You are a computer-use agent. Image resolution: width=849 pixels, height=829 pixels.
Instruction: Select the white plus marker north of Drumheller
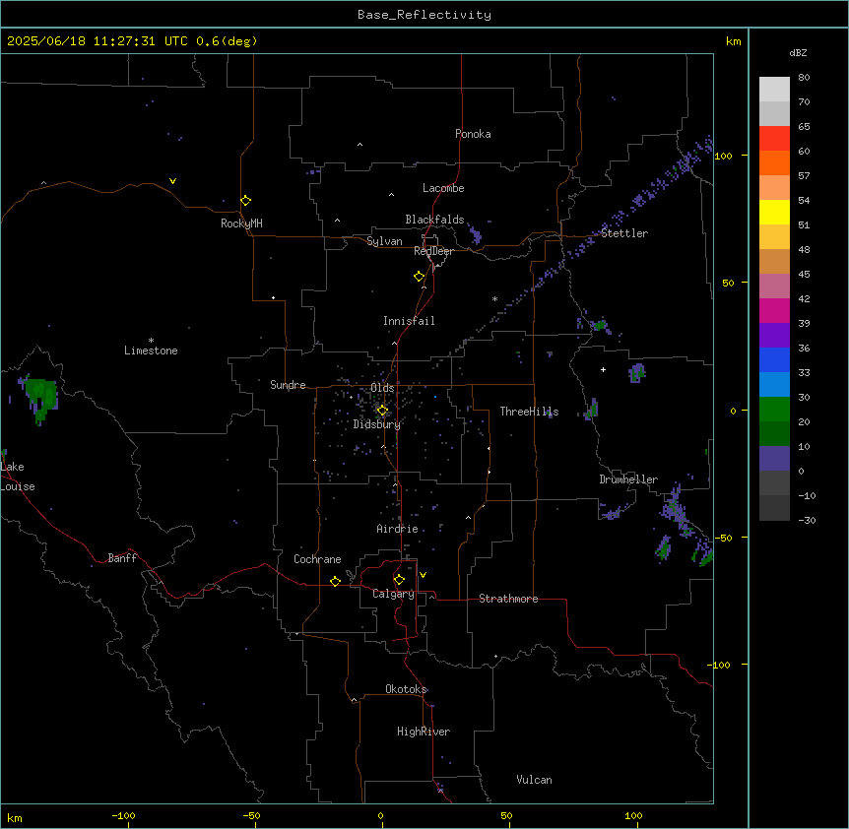[603, 369]
